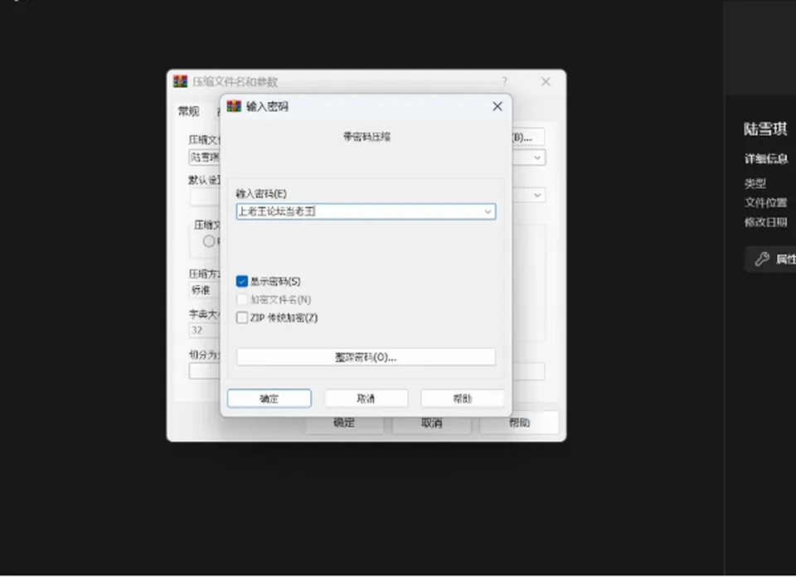Click the 整理密码(O)... button
The height and width of the screenshot is (577, 796).
pyautogui.click(x=366, y=356)
